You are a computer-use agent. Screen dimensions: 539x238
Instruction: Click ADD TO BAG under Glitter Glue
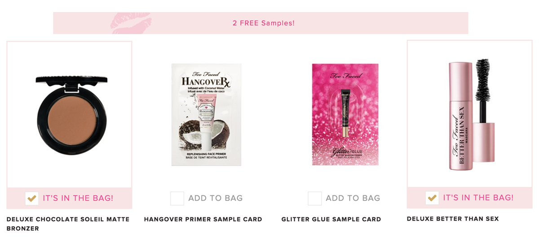click(353, 198)
